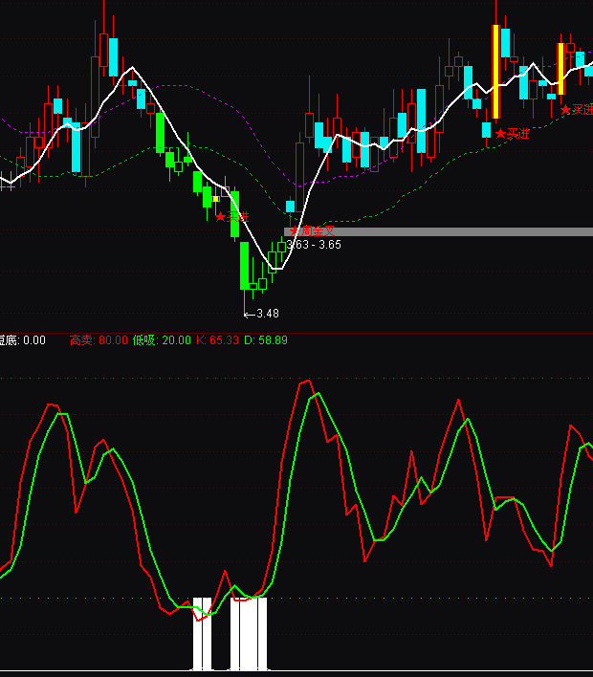This screenshot has width=593, height=677.
Task: Select the second yellow highlighted candle on right
Action: 561,69
